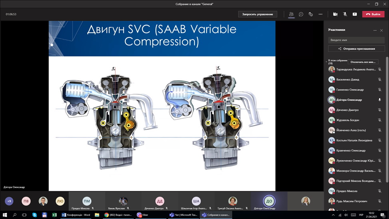Show participants panel icon in toolbar
The width and height of the screenshot is (389, 219).
pos(291,14)
